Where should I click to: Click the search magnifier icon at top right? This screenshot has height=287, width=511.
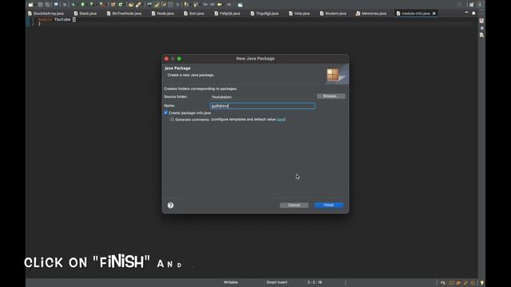point(460,5)
